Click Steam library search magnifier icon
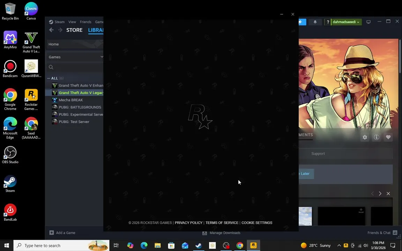Viewport: 402px width, 251px height. 51,67
